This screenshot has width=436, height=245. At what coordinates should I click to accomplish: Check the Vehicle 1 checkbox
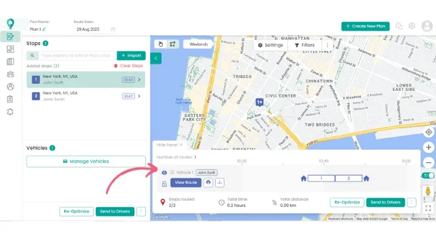click(x=173, y=172)
